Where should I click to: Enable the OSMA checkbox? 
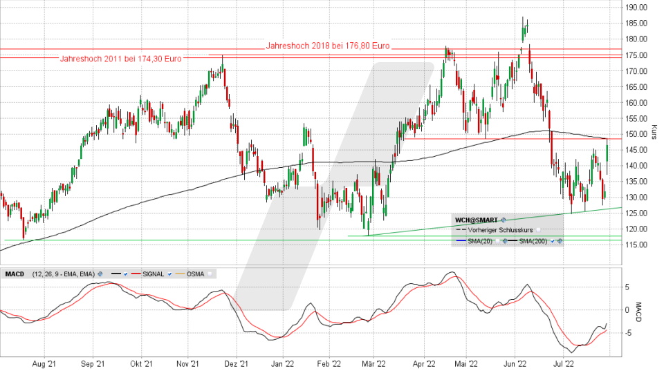point(210,274)
